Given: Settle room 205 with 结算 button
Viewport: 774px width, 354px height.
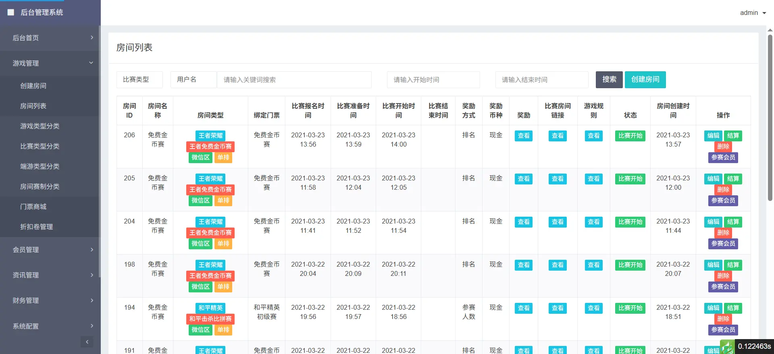Looking at the screenshot, I should point(733,179).
